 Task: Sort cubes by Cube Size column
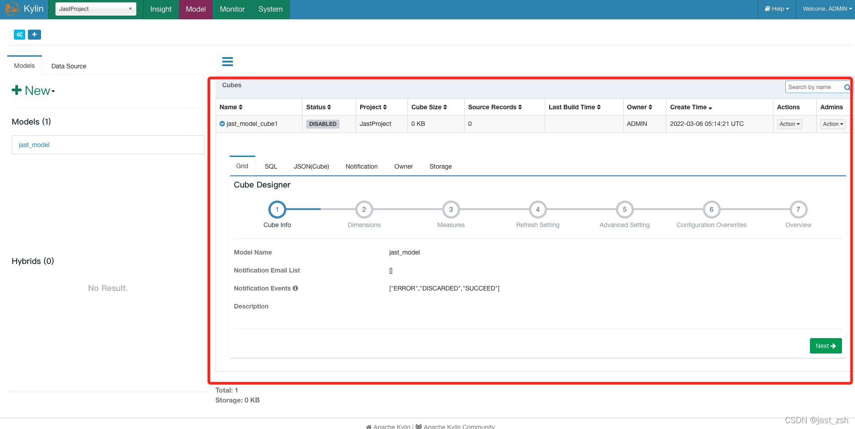coord(429,107)
